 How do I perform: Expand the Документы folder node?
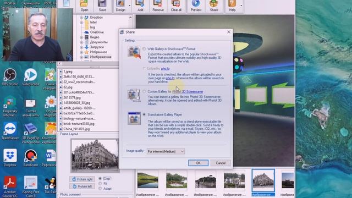(x=82, y=42)
